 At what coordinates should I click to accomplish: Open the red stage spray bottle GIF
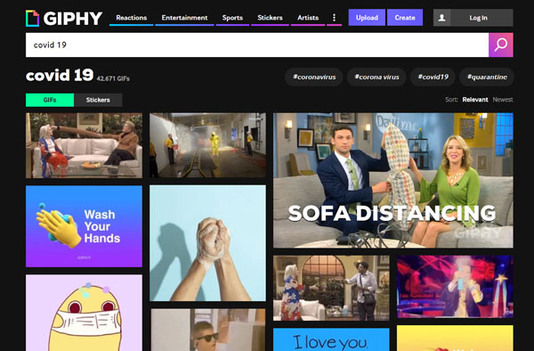point(455,287)
